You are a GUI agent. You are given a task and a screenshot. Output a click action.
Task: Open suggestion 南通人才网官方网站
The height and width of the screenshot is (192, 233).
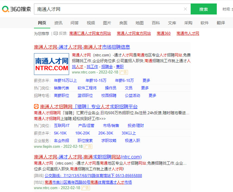pyautogui.click(x=134, y=33)
